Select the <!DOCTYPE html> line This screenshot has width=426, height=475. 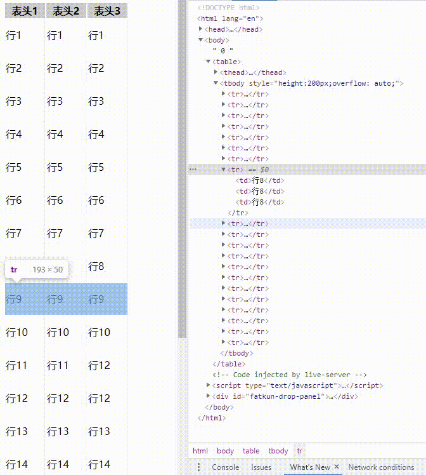point(228,8)
